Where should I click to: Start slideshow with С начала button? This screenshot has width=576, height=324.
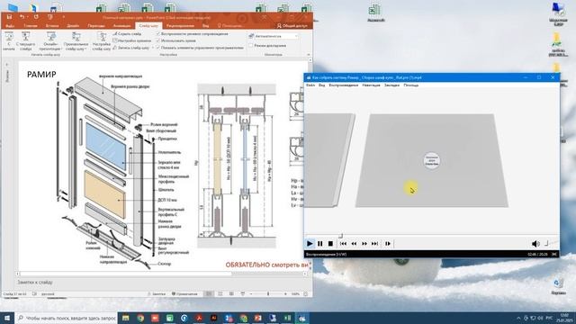coord(9,41)
